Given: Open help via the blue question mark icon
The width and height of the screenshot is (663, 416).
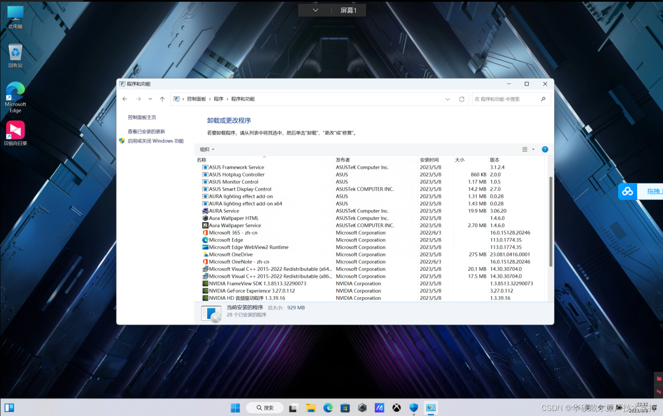Looking at the screenshot, I should point(545,150).
